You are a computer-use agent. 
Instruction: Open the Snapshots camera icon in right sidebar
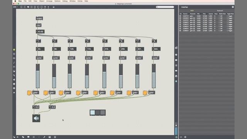click(x=176, y=76)
